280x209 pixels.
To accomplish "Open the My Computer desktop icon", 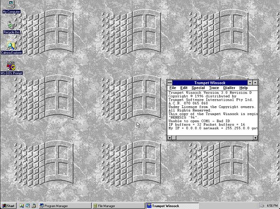I will (11, 7).
